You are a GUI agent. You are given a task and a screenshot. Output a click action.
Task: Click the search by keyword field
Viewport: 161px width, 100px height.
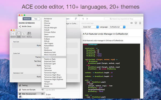coord(123,19)
